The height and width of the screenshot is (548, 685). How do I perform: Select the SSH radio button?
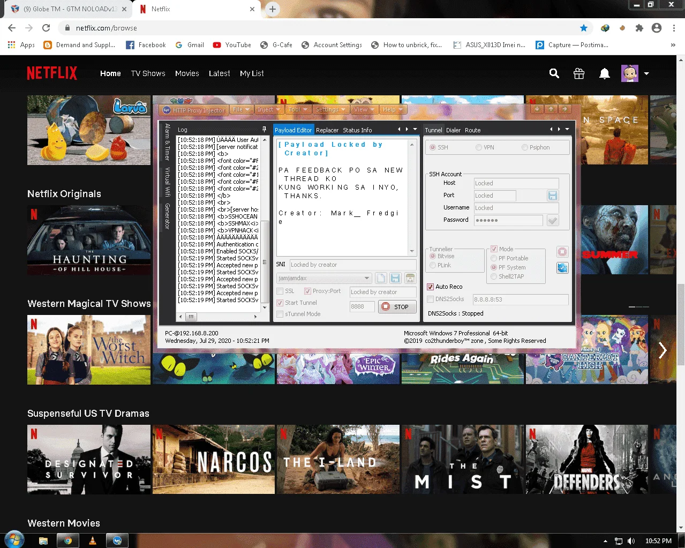433,147
